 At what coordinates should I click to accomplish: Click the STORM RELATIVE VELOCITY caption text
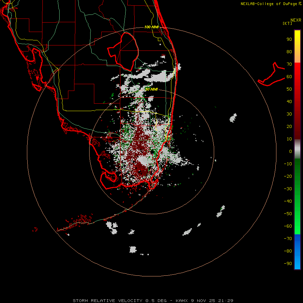(107, 301)
